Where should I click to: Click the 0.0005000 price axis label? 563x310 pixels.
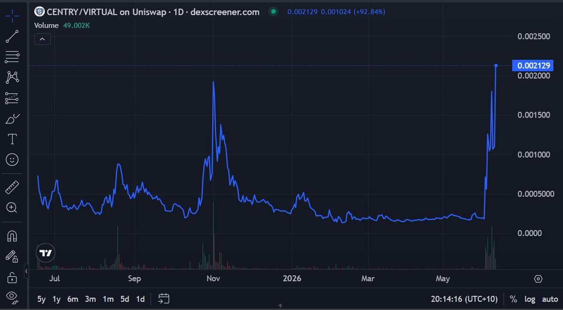[x=535, y=193]
